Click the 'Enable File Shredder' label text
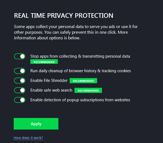 49,81
